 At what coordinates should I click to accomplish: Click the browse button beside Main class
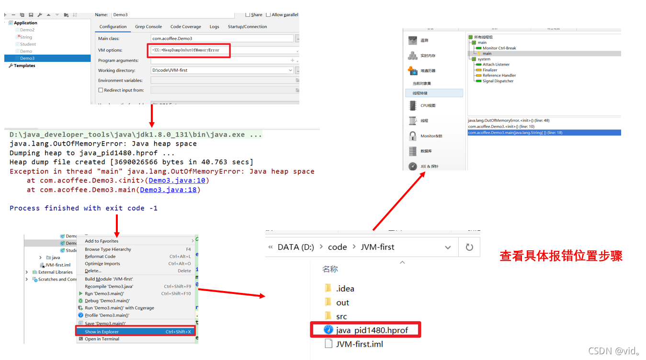click(x=297, y=38)
